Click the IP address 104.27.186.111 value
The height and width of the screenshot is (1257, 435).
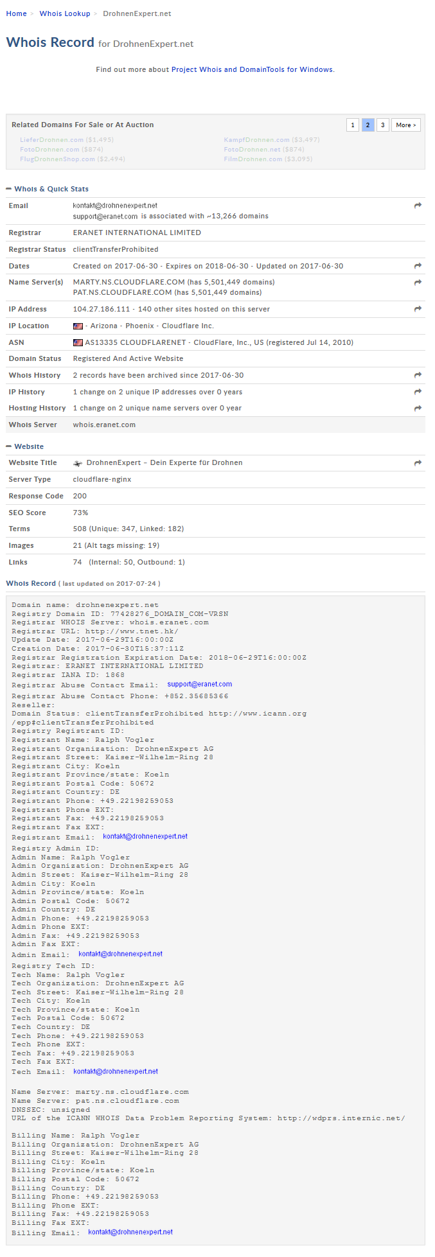tap(102, 309)
